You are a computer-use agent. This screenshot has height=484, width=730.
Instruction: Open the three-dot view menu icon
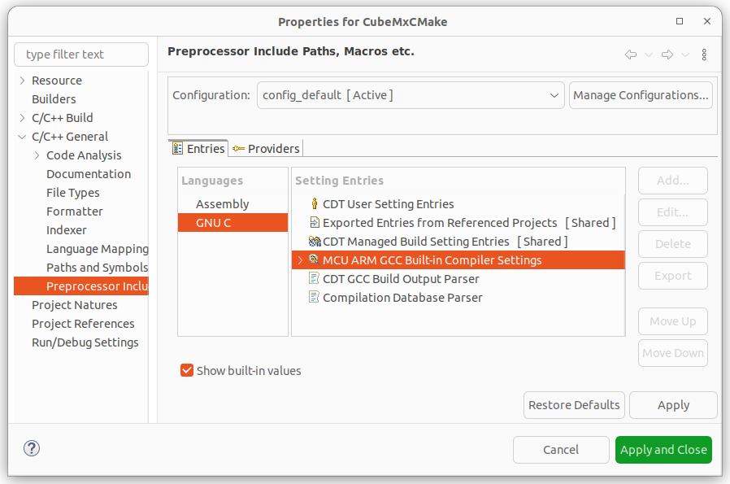point(704,55)
